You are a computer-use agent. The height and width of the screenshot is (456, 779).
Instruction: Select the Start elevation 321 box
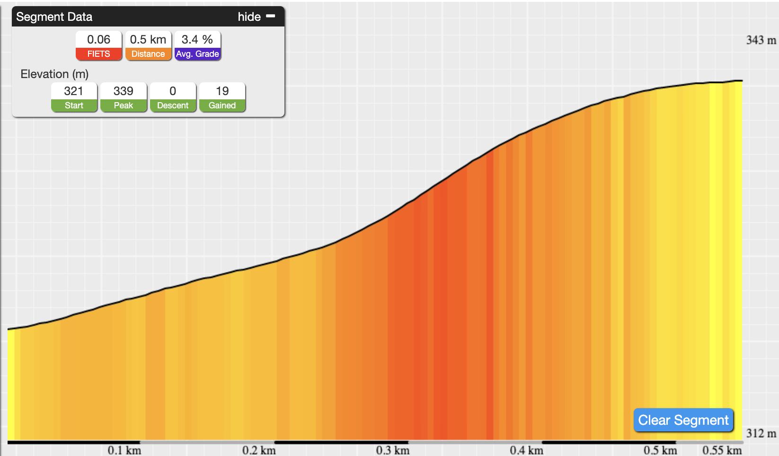pyautogui.click(x=74, y=97)
